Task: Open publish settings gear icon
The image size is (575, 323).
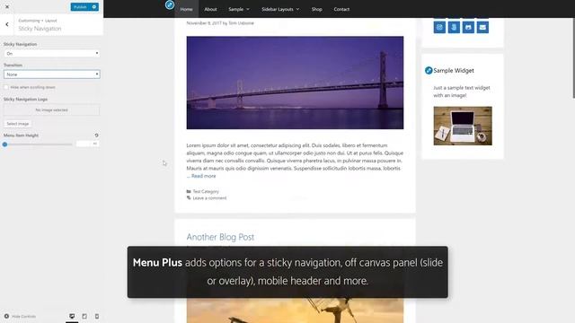Action: [94, 7]
